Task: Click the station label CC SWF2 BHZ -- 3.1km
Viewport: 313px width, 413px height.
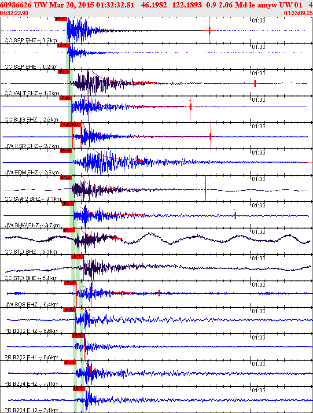Action: (x=33, y=199)
